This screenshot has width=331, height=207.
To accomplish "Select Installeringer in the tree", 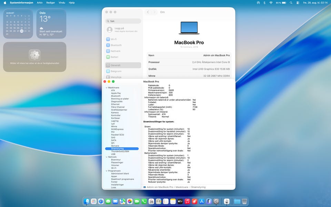I will tap(117, 185).
